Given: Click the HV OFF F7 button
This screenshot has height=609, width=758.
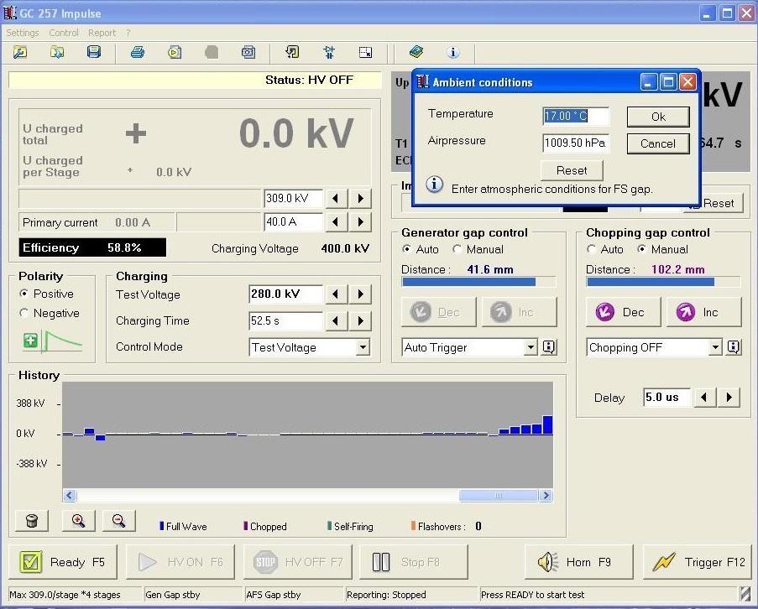Looking at the screenshot, I should click(298, 562).
